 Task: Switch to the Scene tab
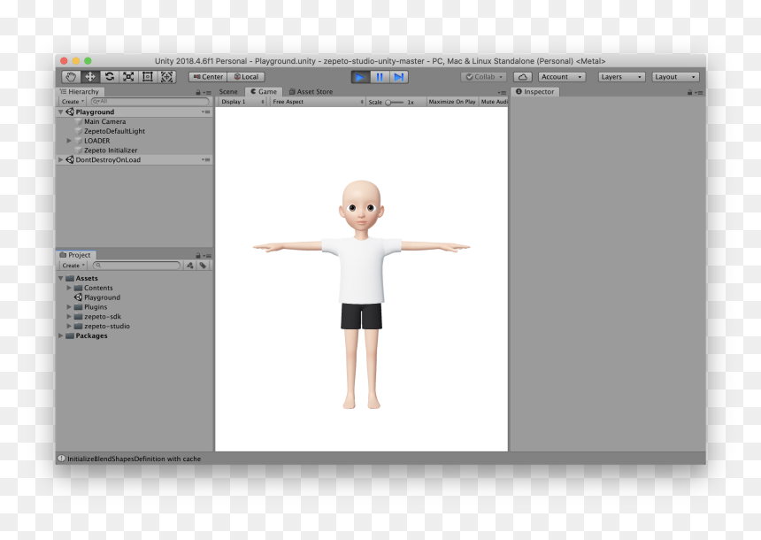pyautogui.click(x=228, y=92)
